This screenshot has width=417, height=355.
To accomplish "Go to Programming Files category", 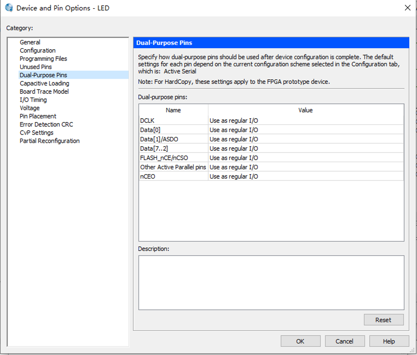I will pyautogui.click(x=43, y=59).
